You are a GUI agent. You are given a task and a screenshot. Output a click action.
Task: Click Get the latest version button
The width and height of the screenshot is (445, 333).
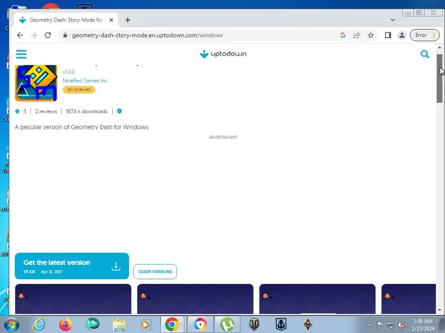[x=72, y=266]
